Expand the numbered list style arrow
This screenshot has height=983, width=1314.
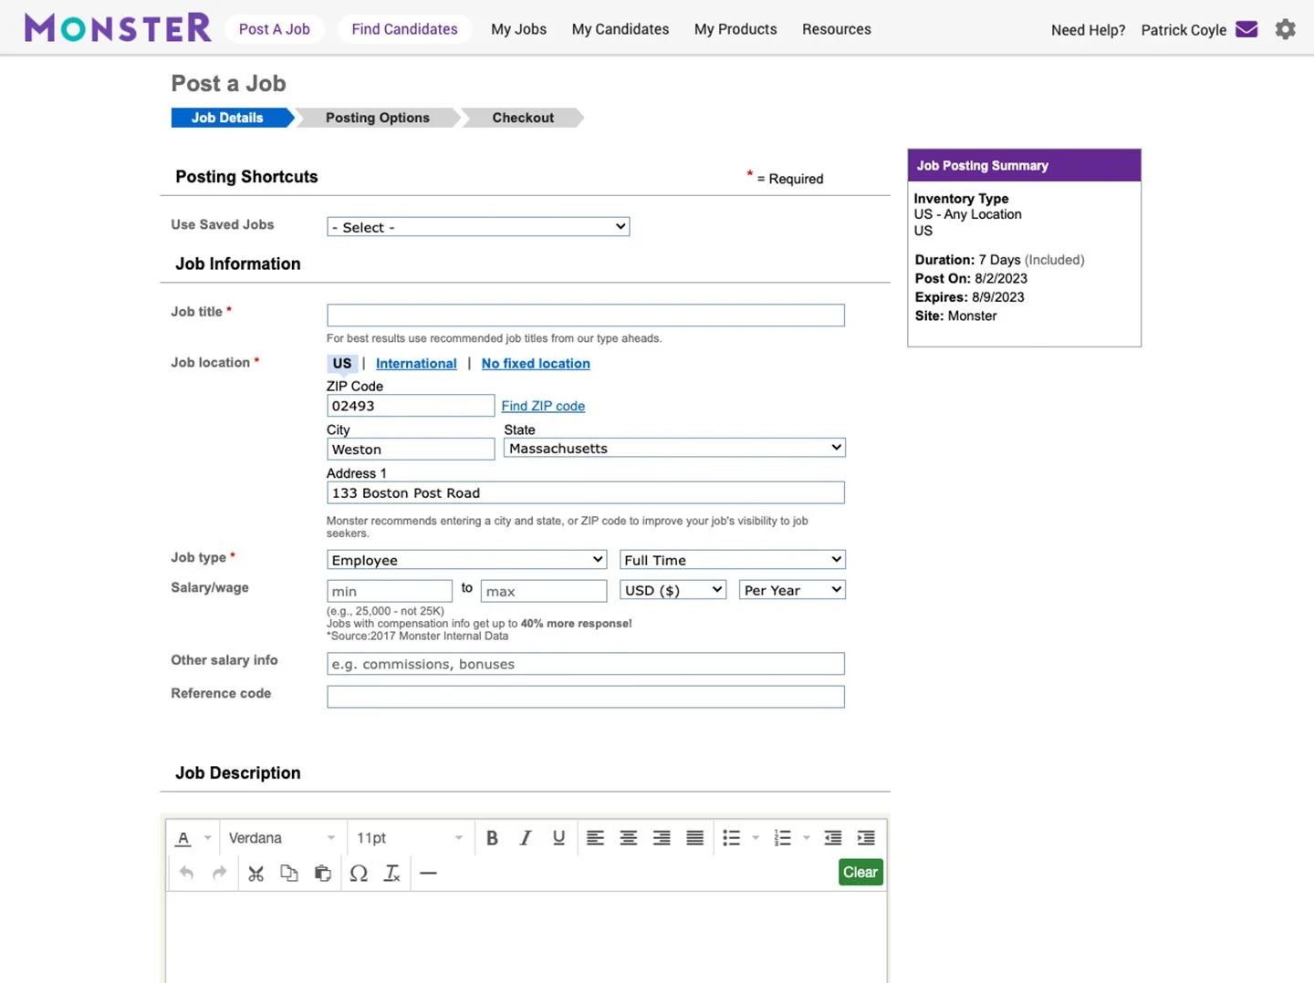tap(807, 838)
